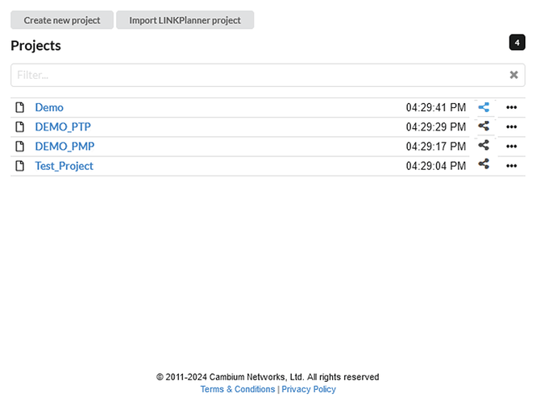This screenshot has height=402, width=536.
Task: Click the file icon beside Demo
Action: (x=20, y=107)
